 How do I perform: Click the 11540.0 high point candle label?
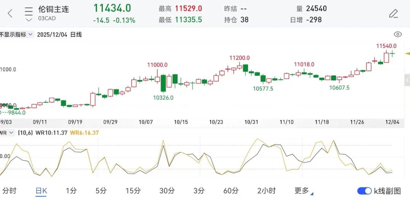pos(386,46)
